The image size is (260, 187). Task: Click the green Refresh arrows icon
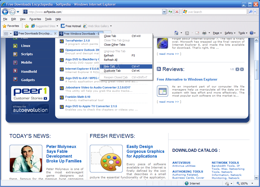[170, 12]
